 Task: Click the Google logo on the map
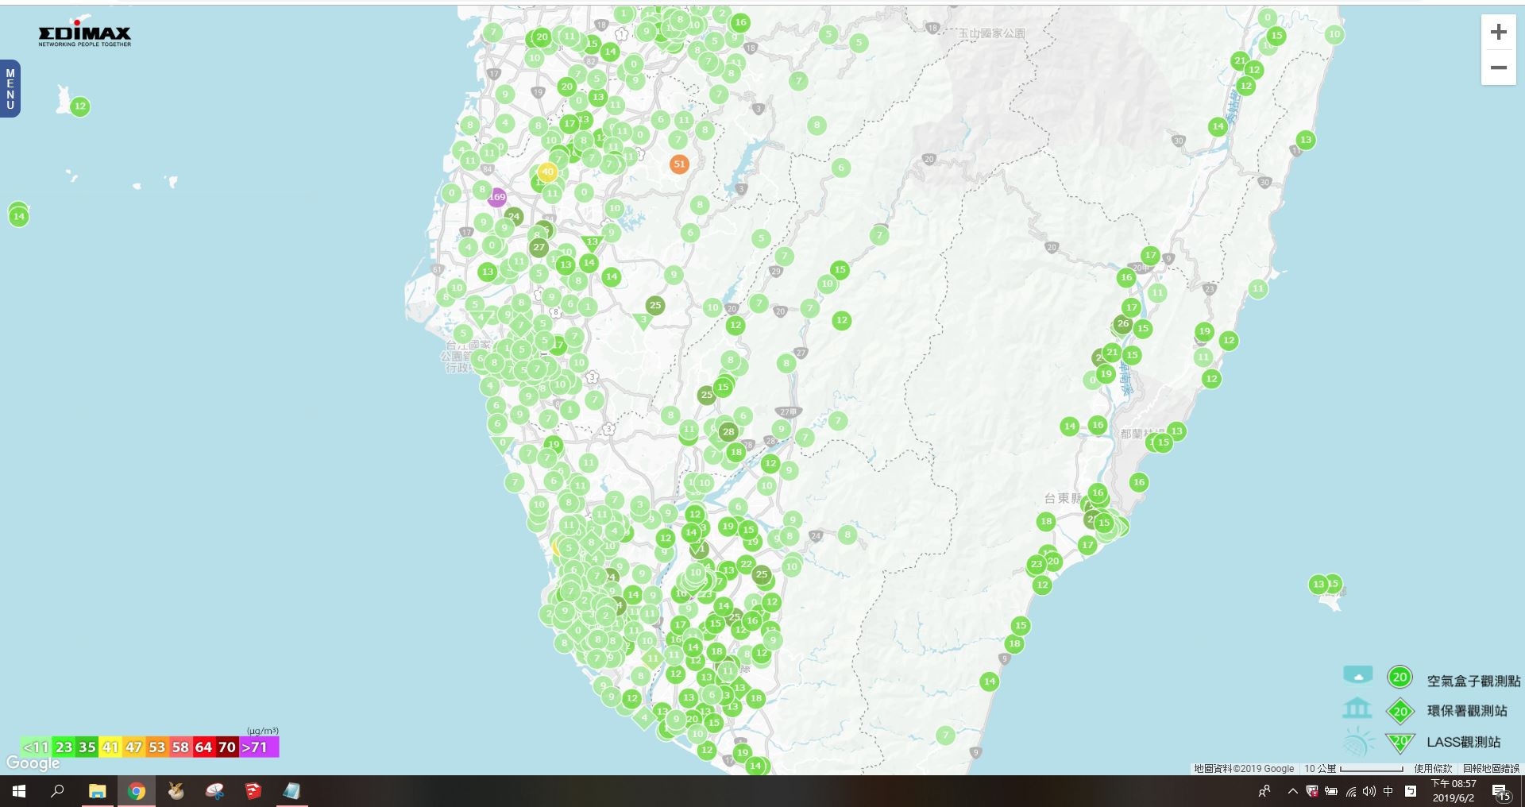point(33,763)
